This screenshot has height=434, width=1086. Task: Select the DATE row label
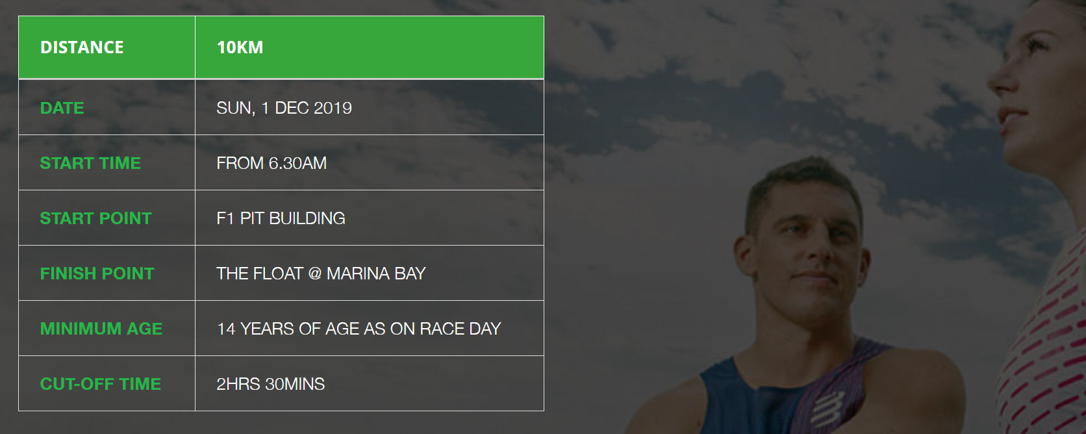click(x=62, y=108)
